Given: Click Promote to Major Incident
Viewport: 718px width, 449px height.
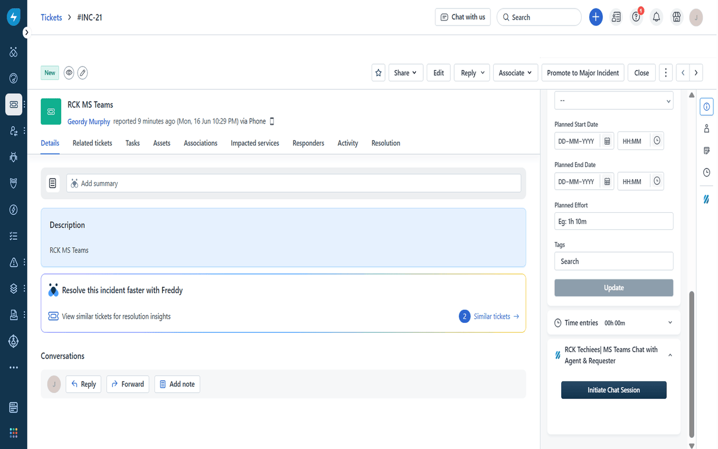Looking at the screenshot, I should (x=583, y=73).
